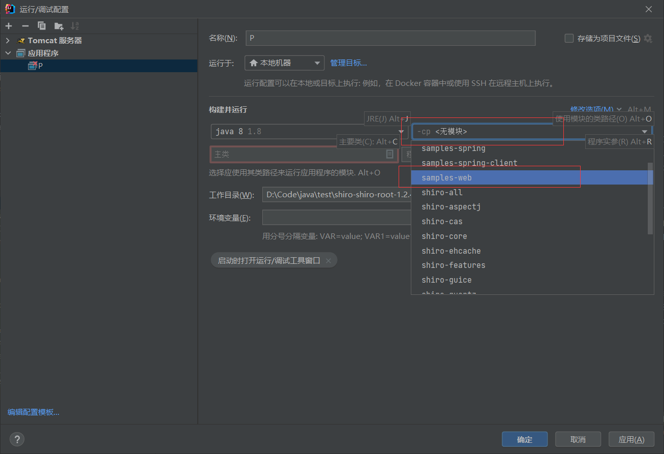Select shiro-all module

pos(529,192)
